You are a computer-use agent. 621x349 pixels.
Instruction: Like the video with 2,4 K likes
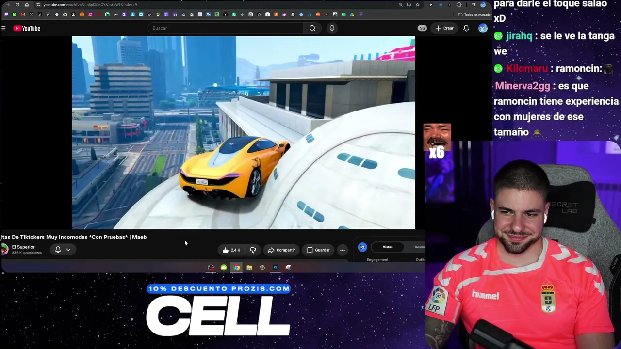click(x=231, y=250)
